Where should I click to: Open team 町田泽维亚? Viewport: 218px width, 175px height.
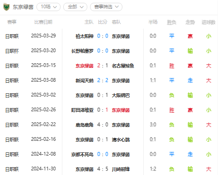(82, 110)
